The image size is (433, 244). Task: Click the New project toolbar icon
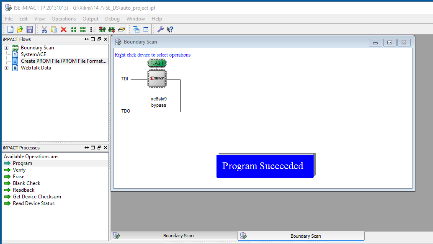pyautogui.click(x=10, y=29)
